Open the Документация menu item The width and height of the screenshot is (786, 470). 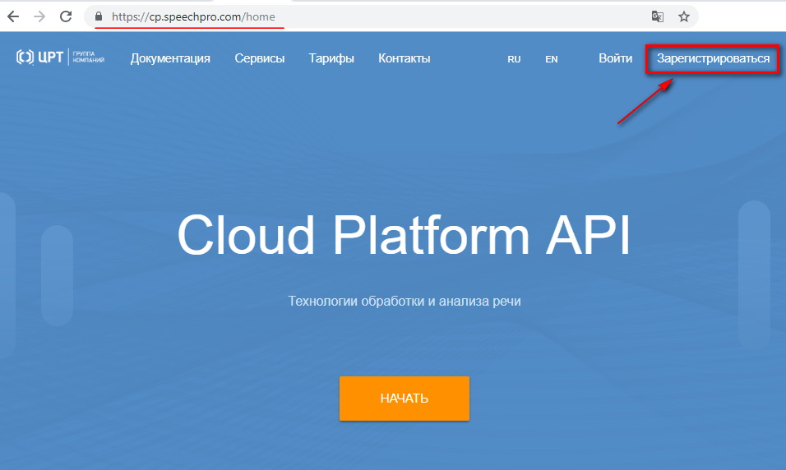170,58
